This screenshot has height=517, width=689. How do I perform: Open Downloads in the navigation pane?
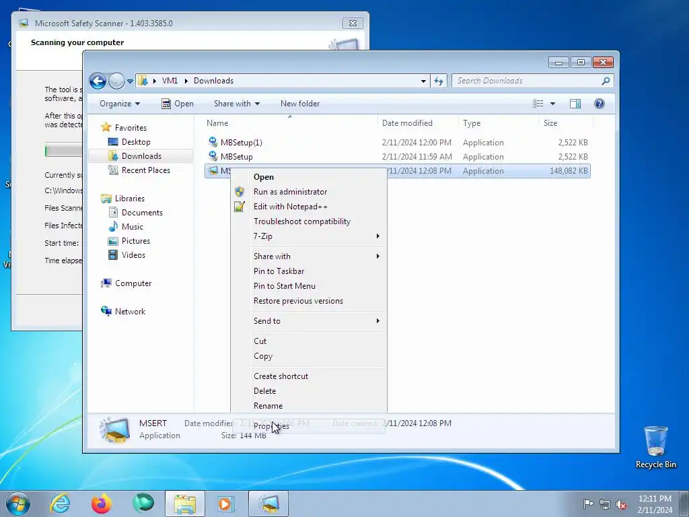click(141, 156)
